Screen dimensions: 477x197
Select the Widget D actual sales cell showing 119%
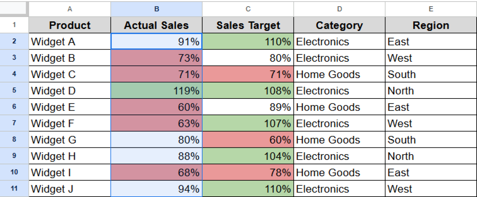(156, 90)
